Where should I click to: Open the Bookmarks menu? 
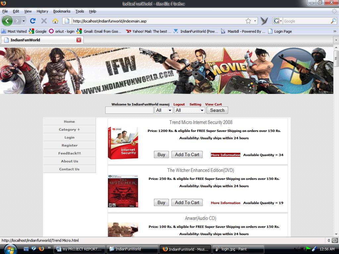tap(62, 11)
